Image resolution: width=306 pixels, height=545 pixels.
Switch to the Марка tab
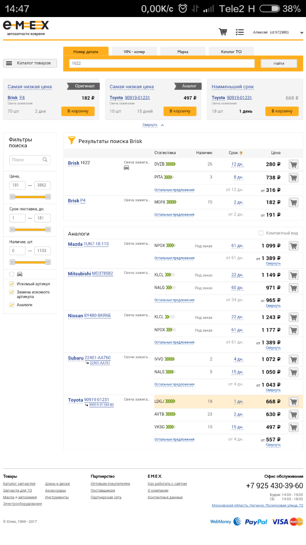tap(183, 52)
